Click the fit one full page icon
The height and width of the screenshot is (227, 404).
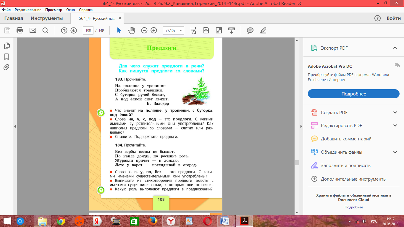(x=206, y=30)
